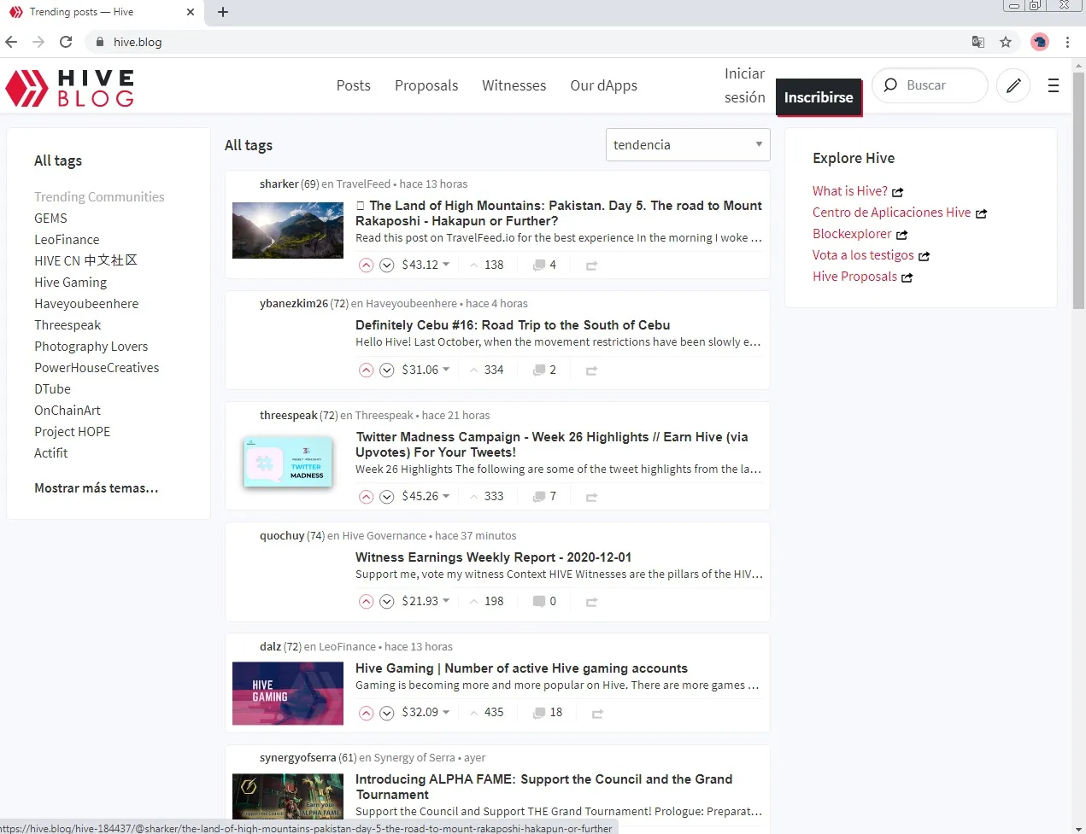1086x834 pixels.
Task: Open the mountain thumbnail of Pakistan post
Action: 288,230
